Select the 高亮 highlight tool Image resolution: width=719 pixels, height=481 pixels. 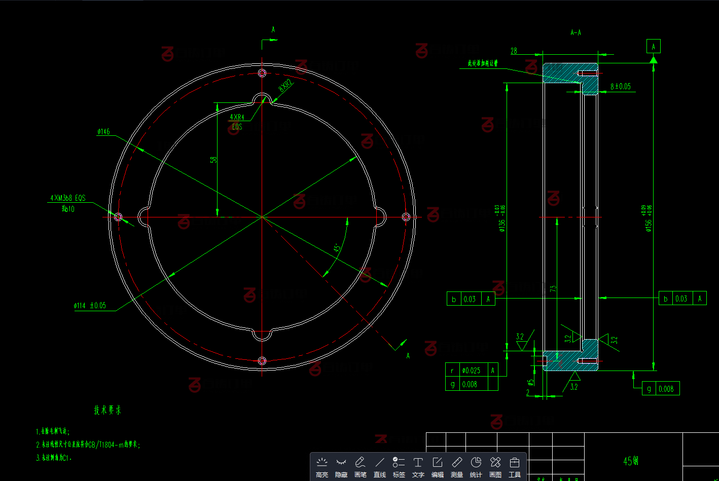pyautogui.click(x=322, y=467)
